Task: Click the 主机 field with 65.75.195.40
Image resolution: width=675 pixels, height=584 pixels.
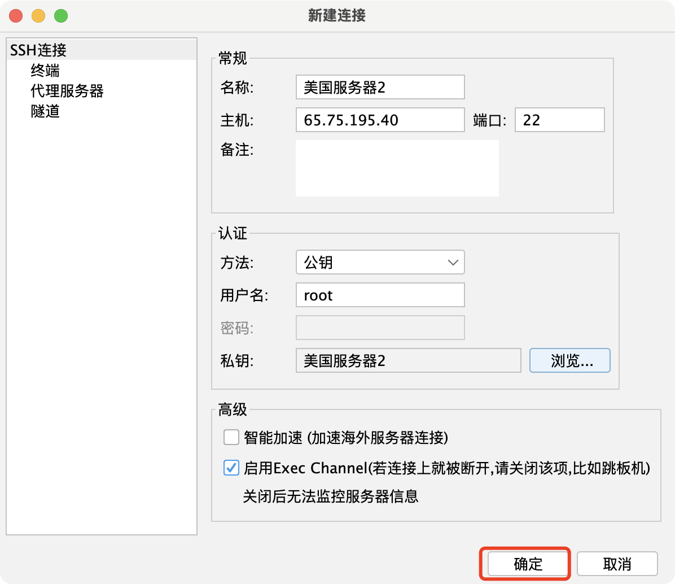Action: tap(380, 120)
